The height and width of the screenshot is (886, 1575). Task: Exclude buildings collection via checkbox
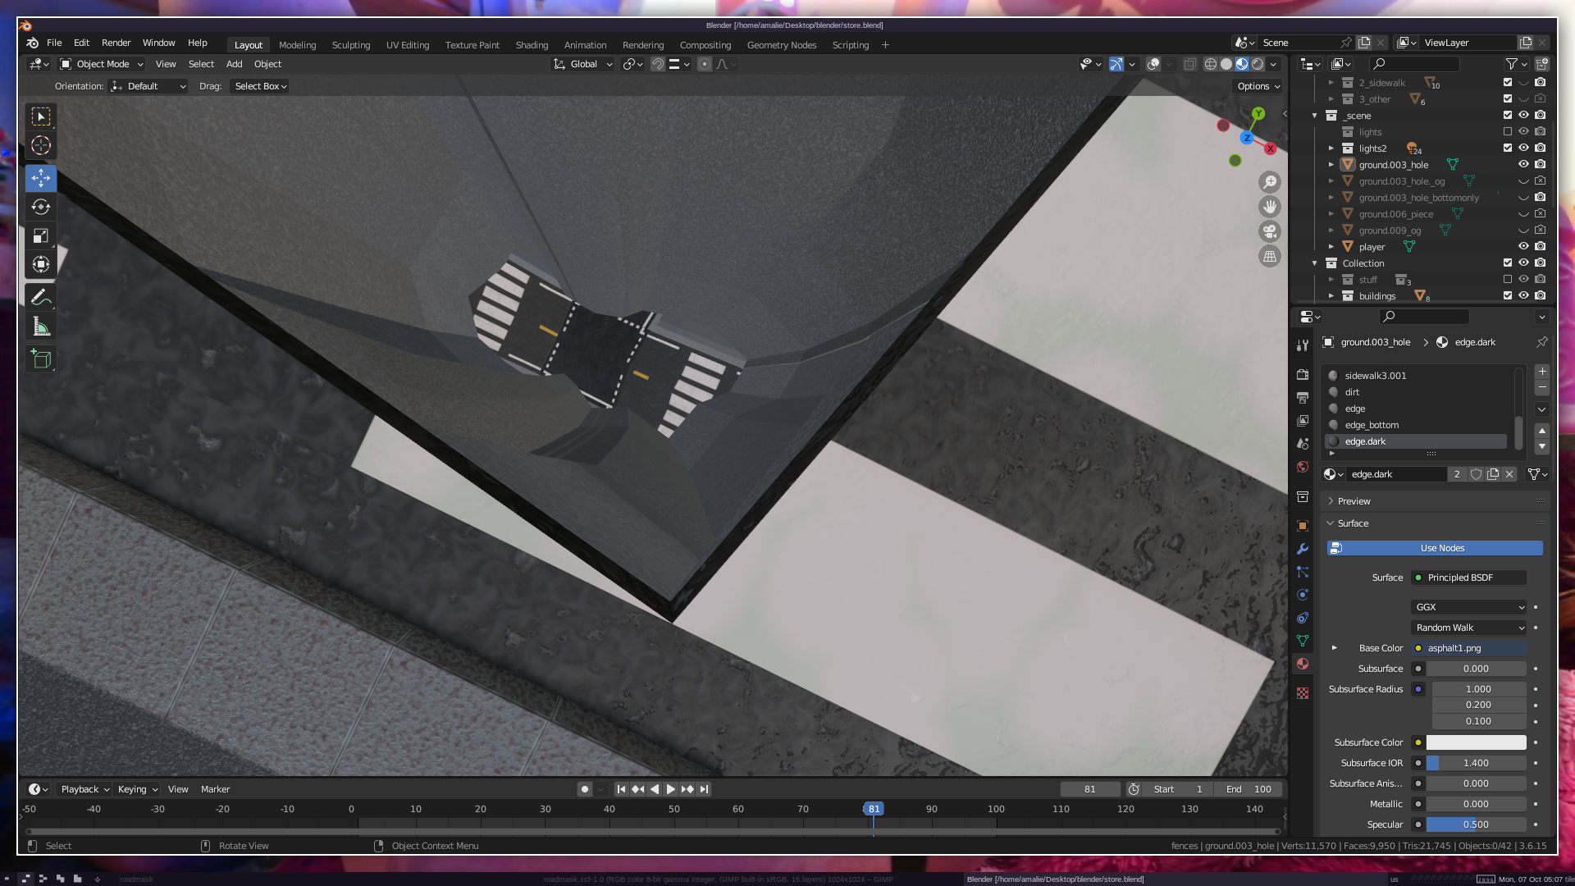click(x=1507, y=295)
